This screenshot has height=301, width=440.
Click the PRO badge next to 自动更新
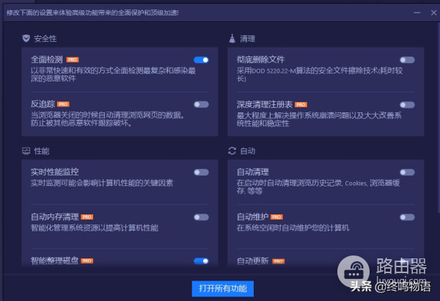(279, 261)
